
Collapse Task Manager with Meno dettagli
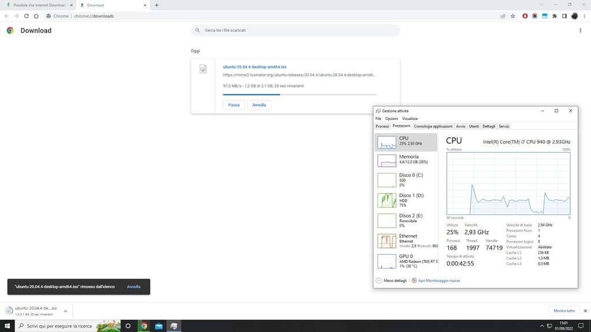click(392, 281)
